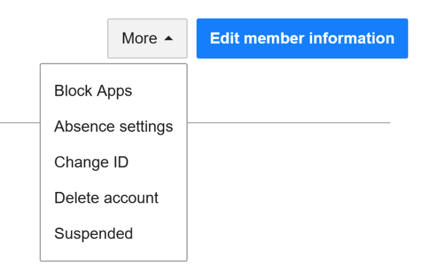Block this member's apps via menu

point(93,91)
